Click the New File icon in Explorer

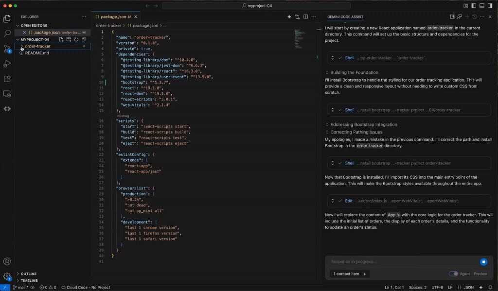pos(61,39)
